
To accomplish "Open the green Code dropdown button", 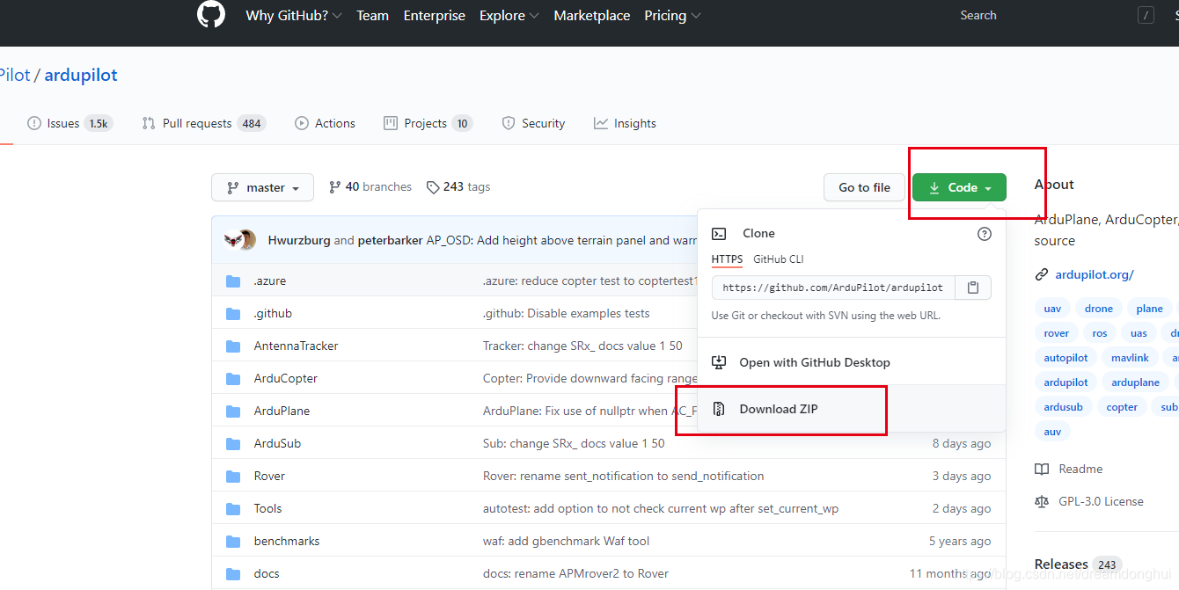I will [x=959, y=187].
